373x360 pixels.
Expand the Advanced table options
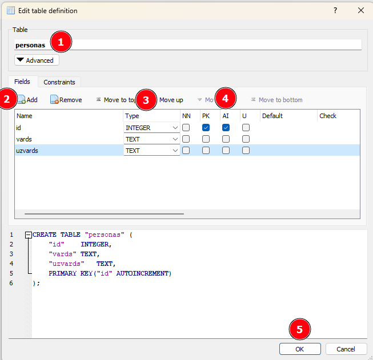37,60
